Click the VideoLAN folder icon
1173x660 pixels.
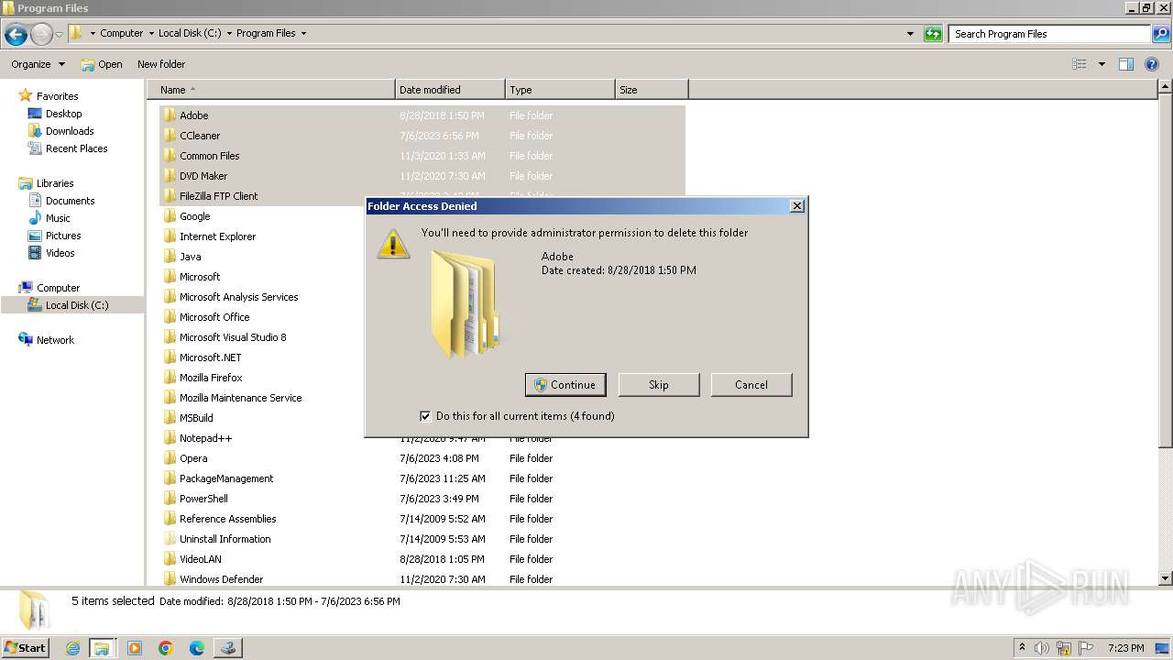pyautogui.click(x=170, y=559)
